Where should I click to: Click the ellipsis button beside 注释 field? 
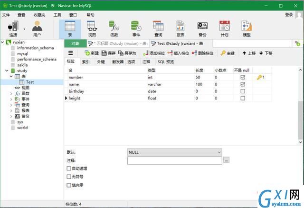pos(226,160)
